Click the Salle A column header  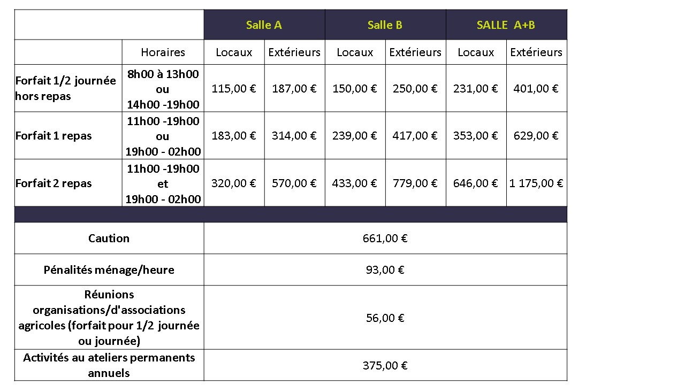click(264, 25)
